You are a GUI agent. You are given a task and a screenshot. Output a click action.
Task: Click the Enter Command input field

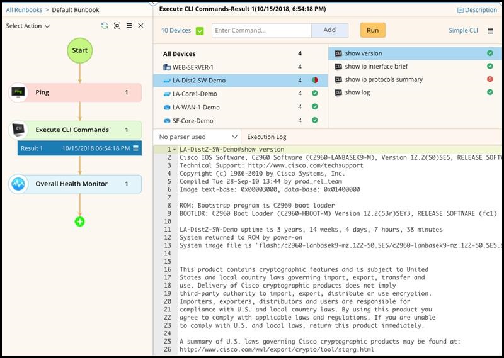(261, 30)
